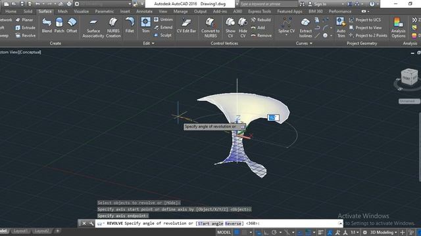Screen dimensions: 421x236
Task: Click the Plot printer icon
Action: click(x=69, y=4)
